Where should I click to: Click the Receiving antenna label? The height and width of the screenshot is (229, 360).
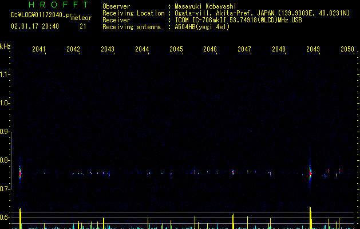[132, 27]
